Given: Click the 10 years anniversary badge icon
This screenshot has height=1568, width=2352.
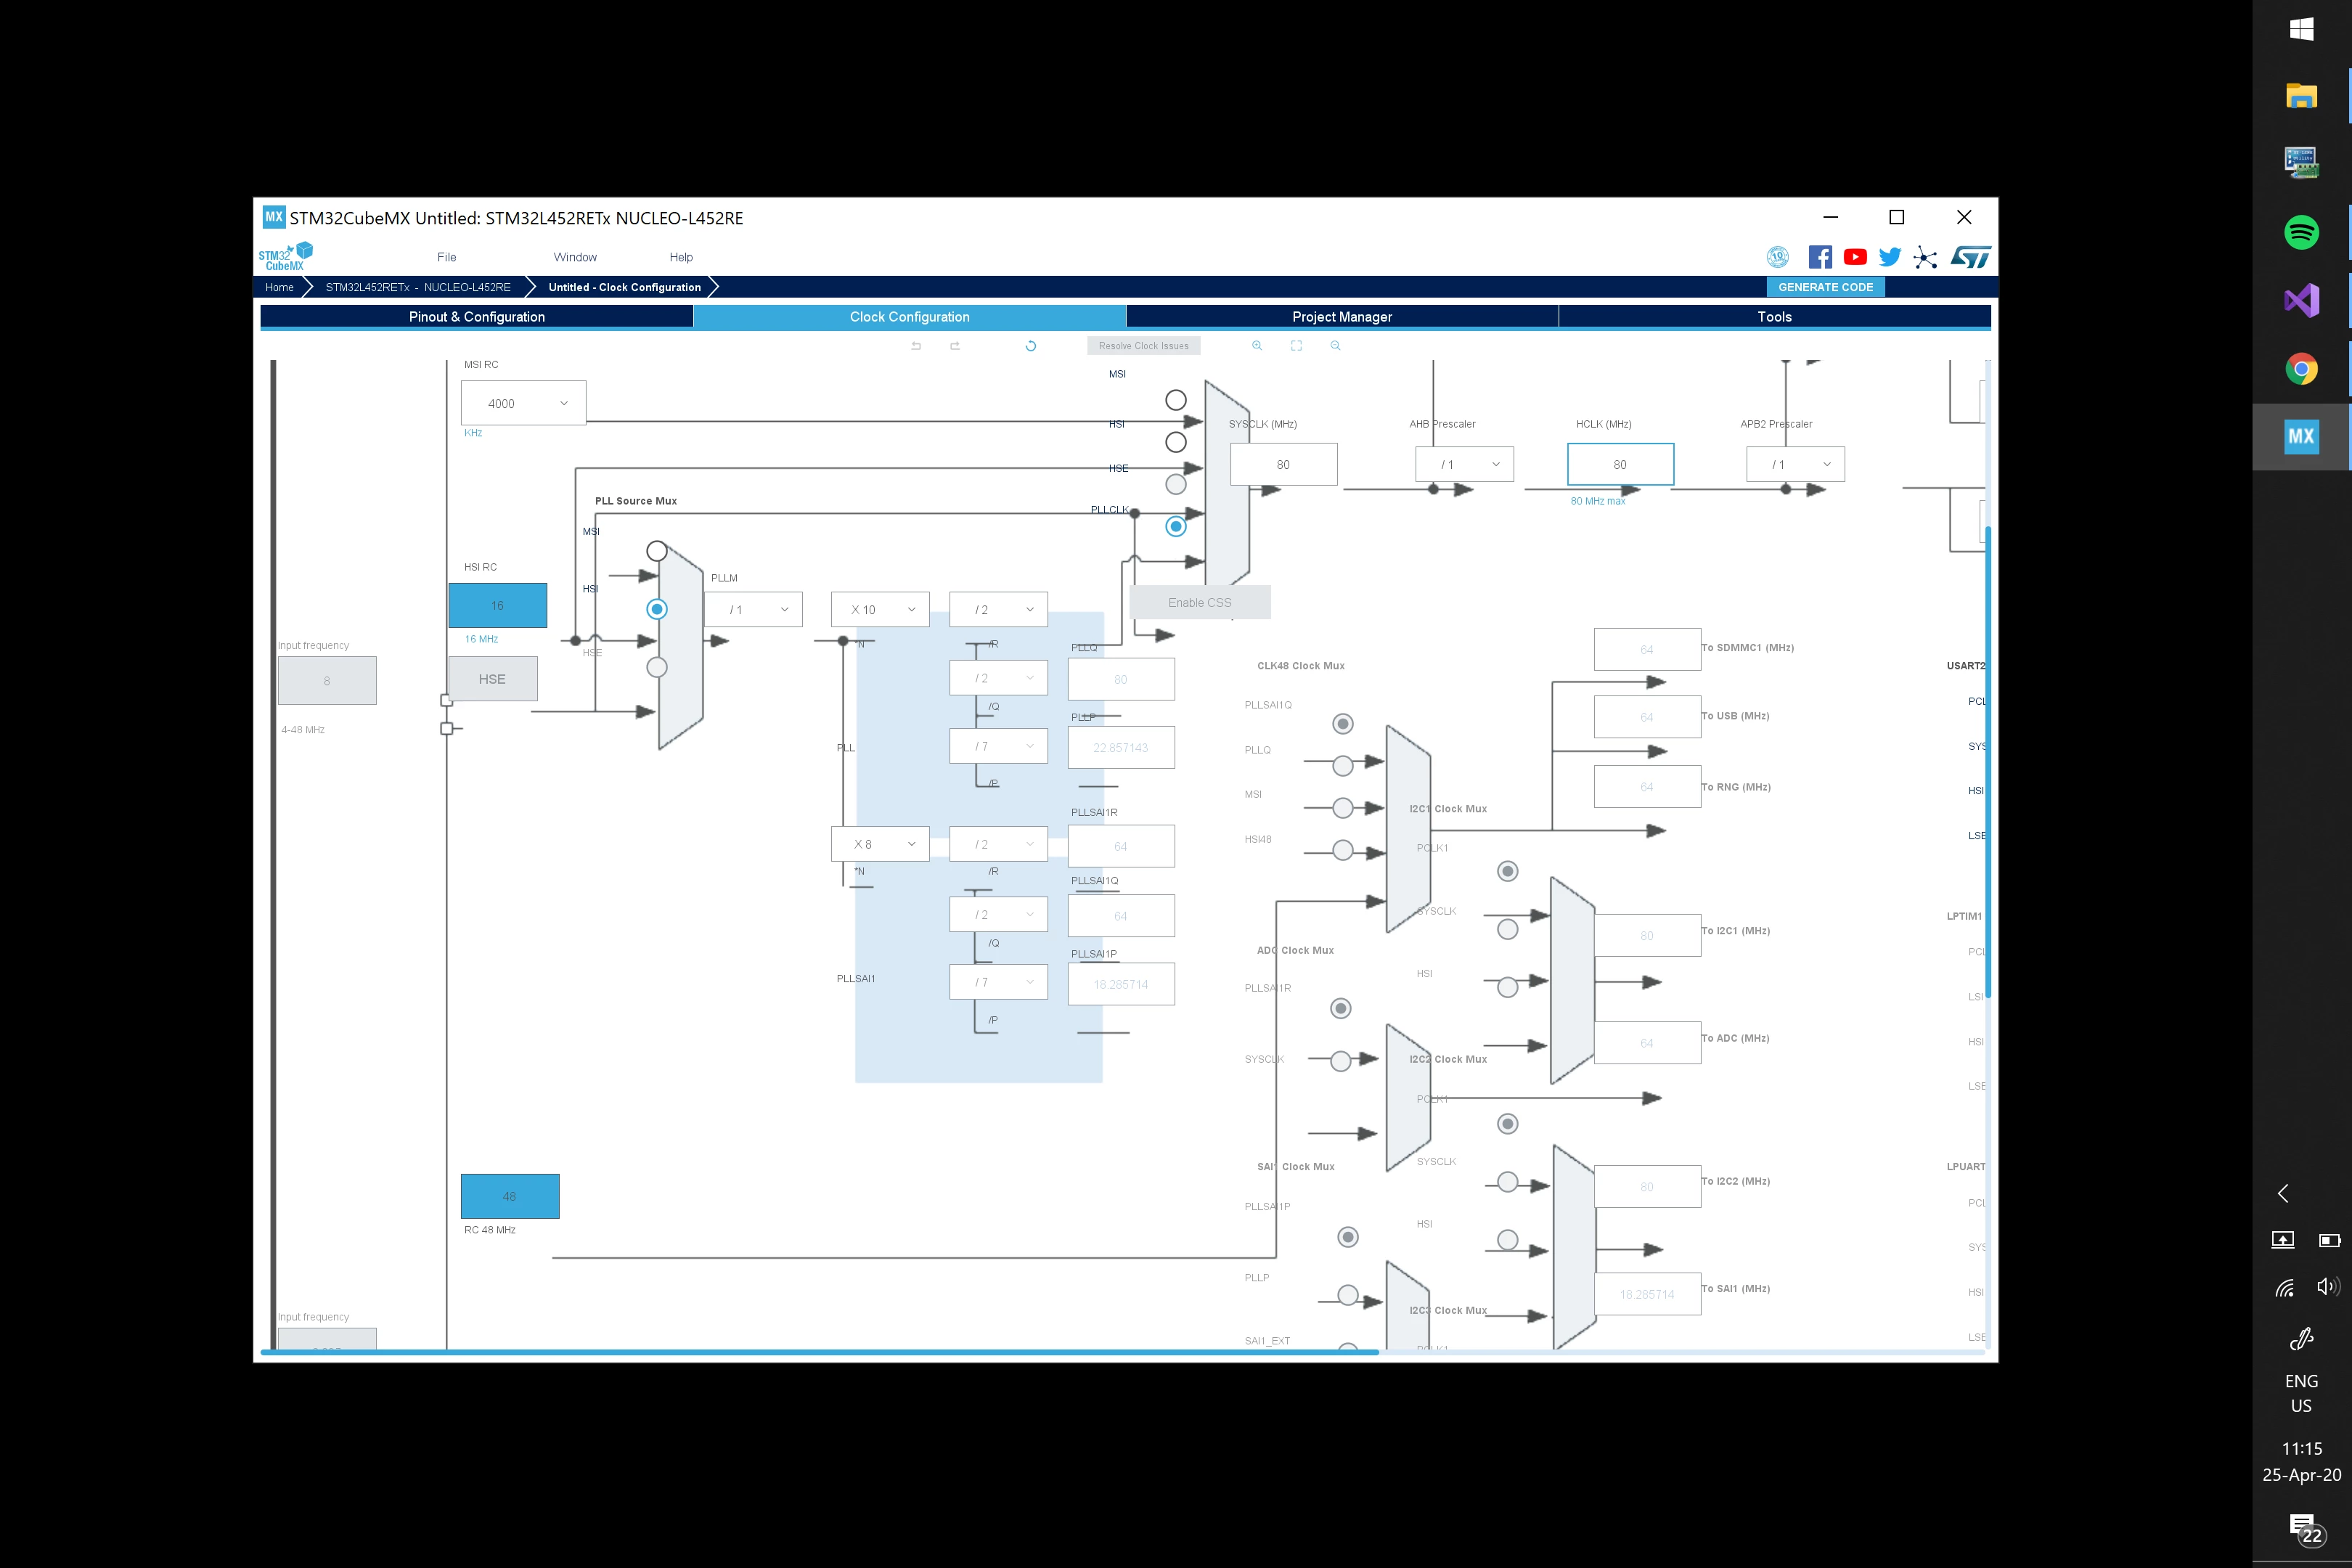Looking at the screenshot, I should 1777,257.
